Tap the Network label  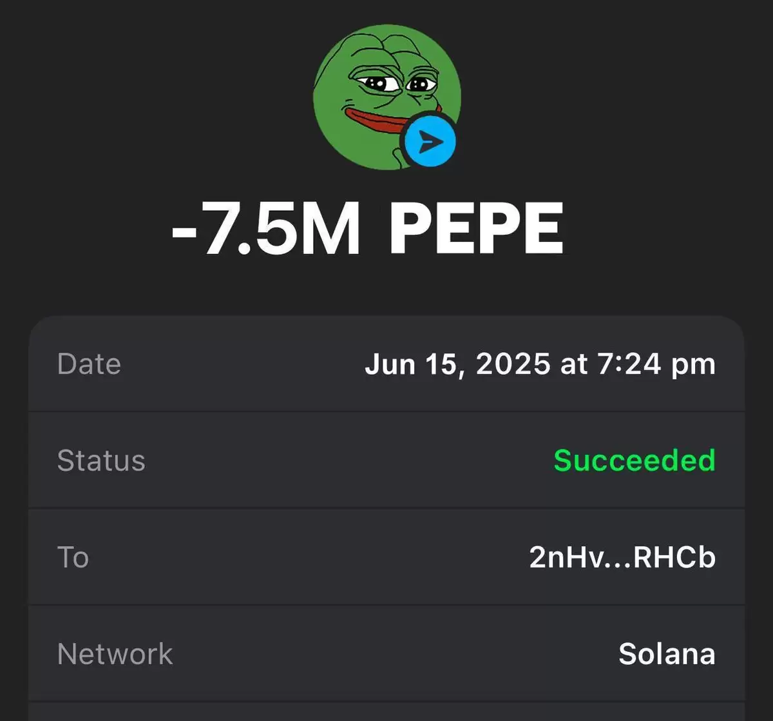[x=115, y=654]
